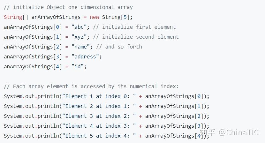The image size is (265, 143).
Task: Click the "Element 3 at index 2" string
Action: (100, 116)
